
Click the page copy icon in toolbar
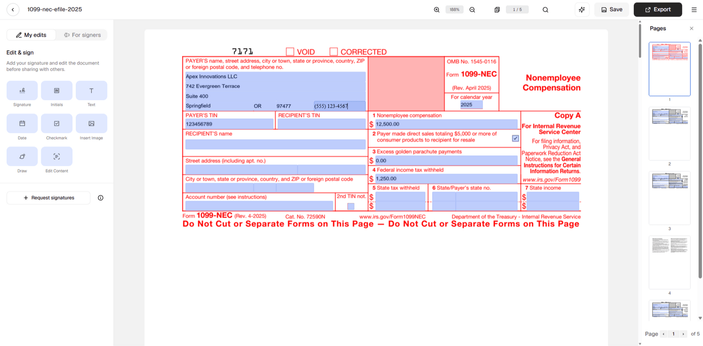[x=497, y=10]
